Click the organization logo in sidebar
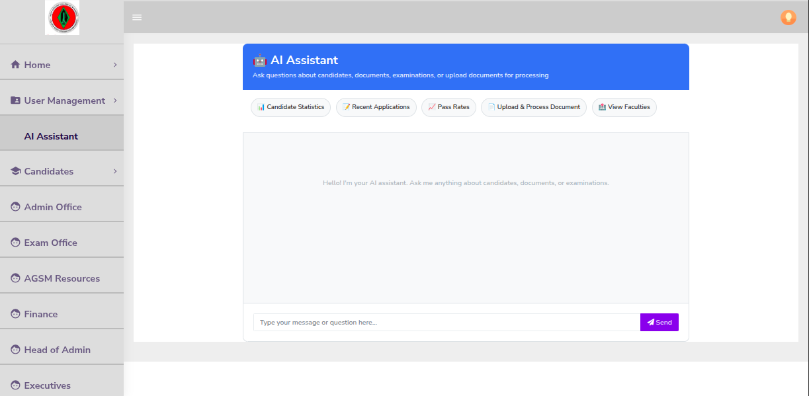This screenshot has width=809, height=396. pos(62,18)
